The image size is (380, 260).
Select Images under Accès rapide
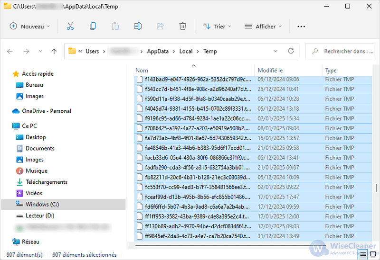(x=35, y=96)
